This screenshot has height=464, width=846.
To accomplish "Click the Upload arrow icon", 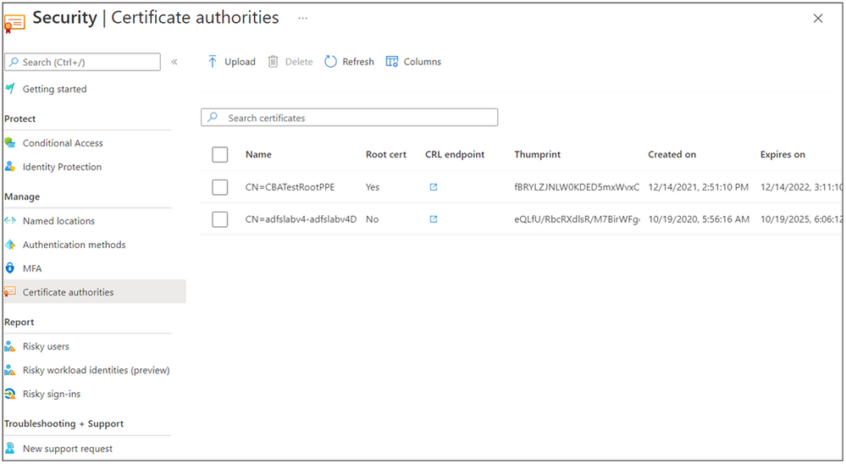I will coord(212,62).
